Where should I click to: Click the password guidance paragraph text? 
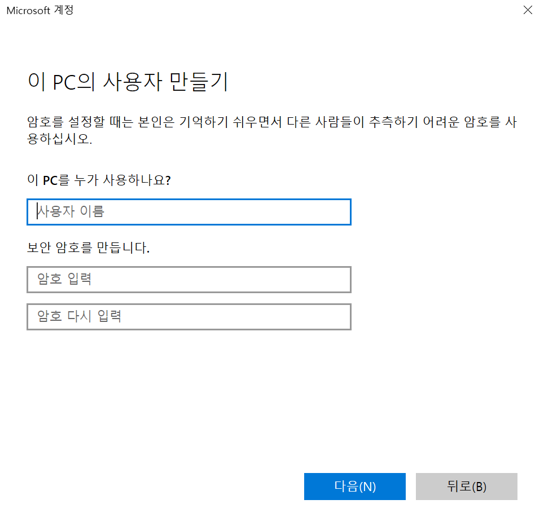click(272, 130)
